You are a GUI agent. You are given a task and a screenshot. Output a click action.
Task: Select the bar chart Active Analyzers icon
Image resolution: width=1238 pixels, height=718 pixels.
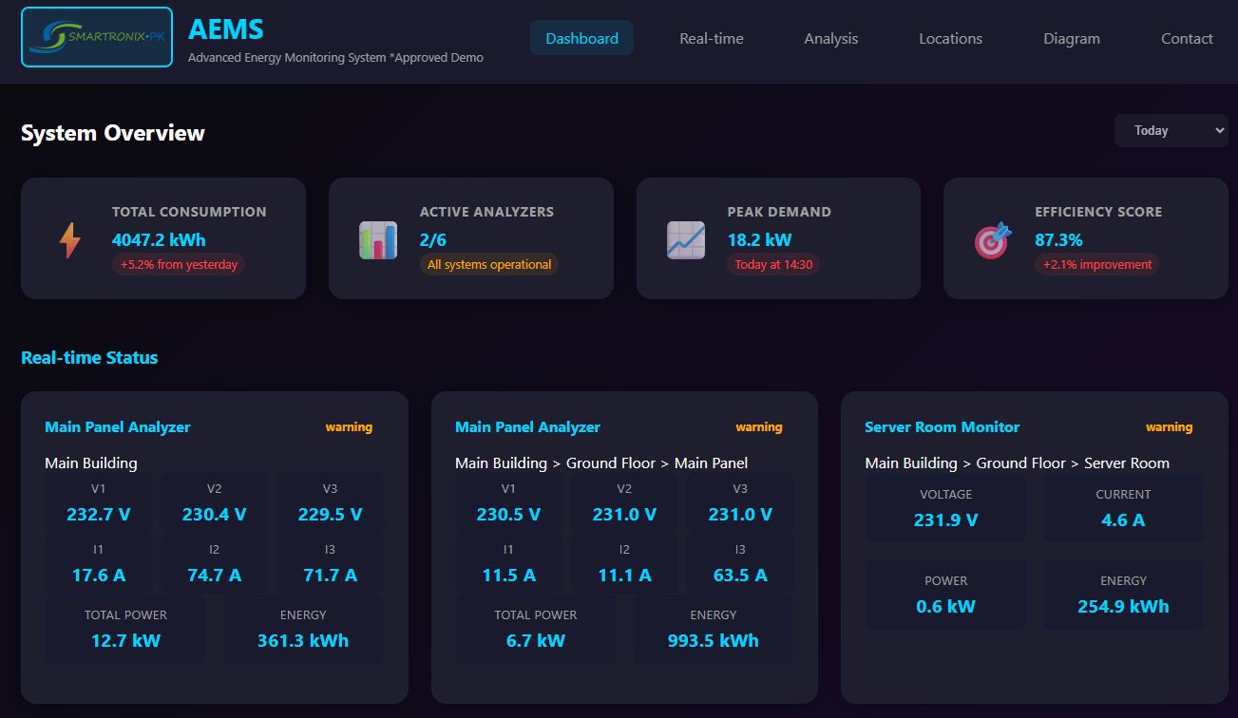pos(376,239)
